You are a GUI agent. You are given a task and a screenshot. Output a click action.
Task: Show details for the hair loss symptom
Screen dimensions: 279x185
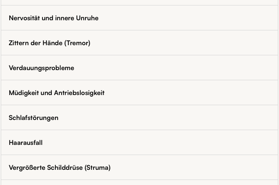[139, 143]
